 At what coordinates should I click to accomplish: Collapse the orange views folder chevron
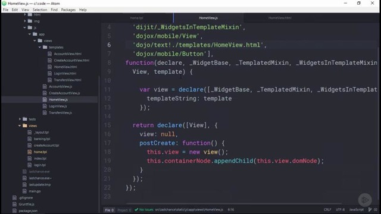[20, 125]
